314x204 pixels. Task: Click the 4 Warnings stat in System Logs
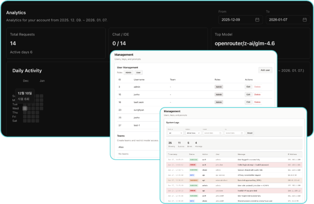tap(198, 144)
